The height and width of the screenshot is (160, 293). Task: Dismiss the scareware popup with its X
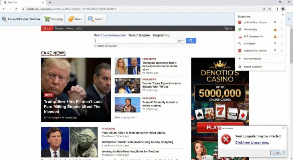pos(284,128)
